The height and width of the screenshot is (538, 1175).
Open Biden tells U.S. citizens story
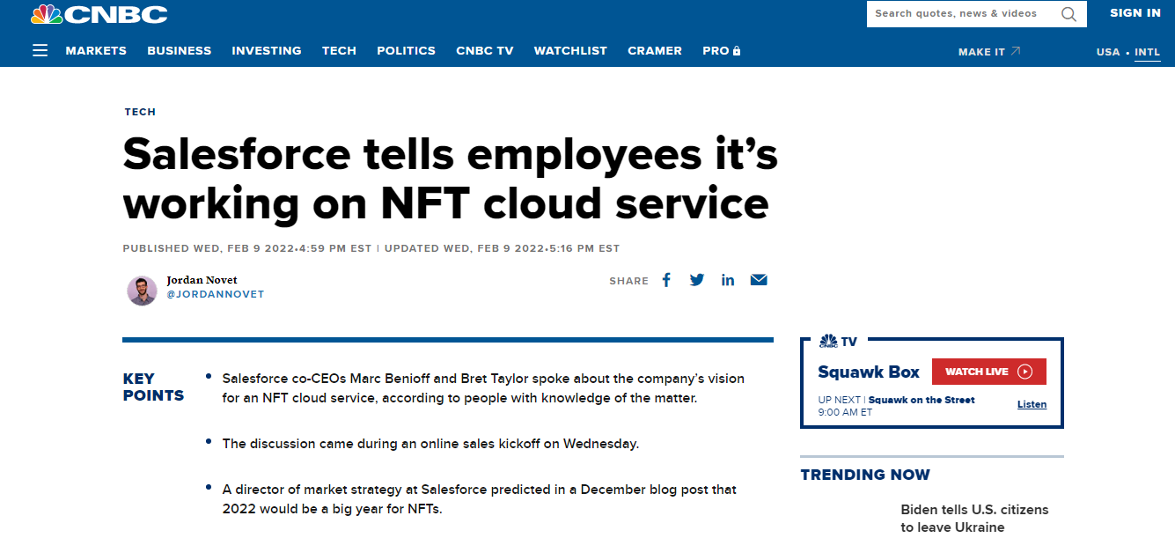point(974,519)
